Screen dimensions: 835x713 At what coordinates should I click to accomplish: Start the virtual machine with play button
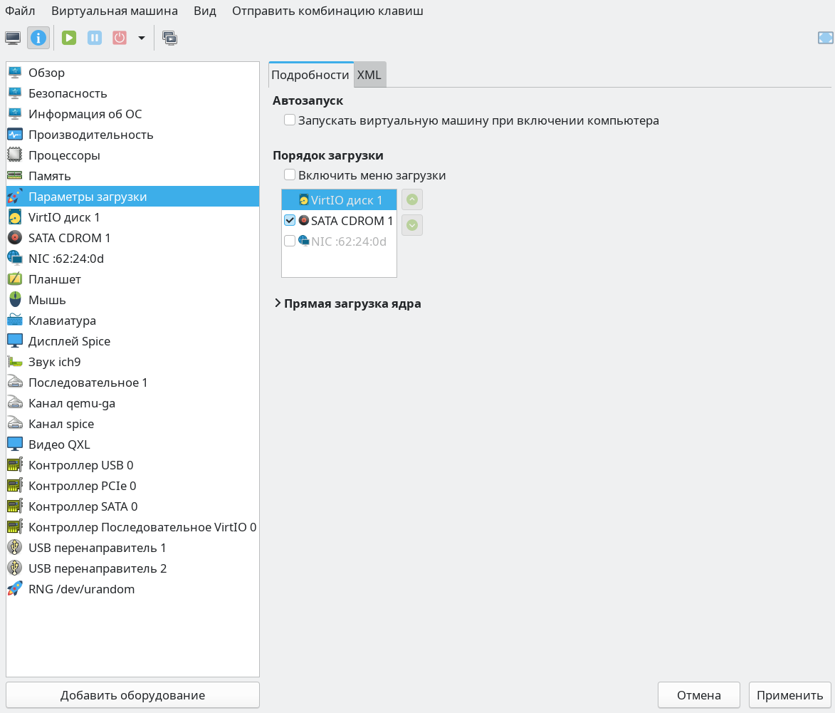pos(69,38)
